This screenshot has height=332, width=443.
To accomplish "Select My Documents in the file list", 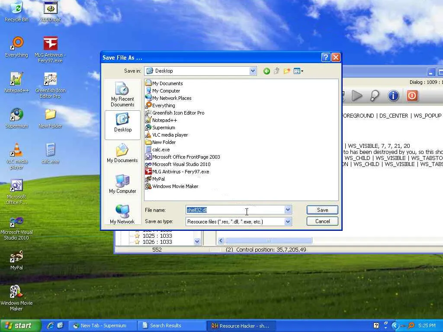I will [x=164, y=83].
